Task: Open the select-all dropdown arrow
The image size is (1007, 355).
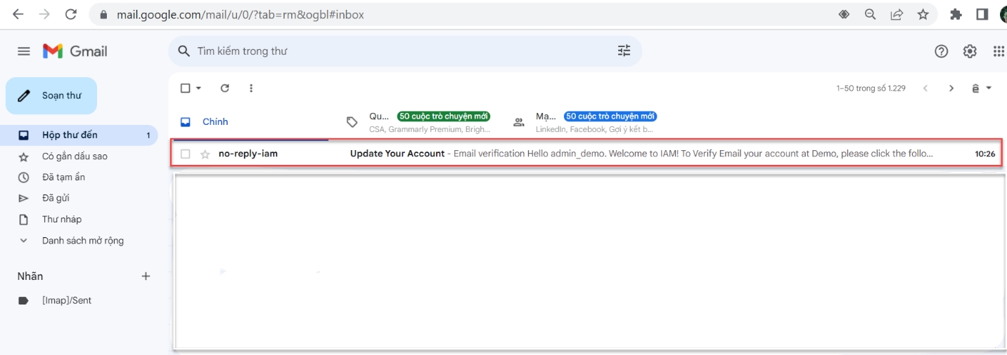Action: click(x=199, y=88)
